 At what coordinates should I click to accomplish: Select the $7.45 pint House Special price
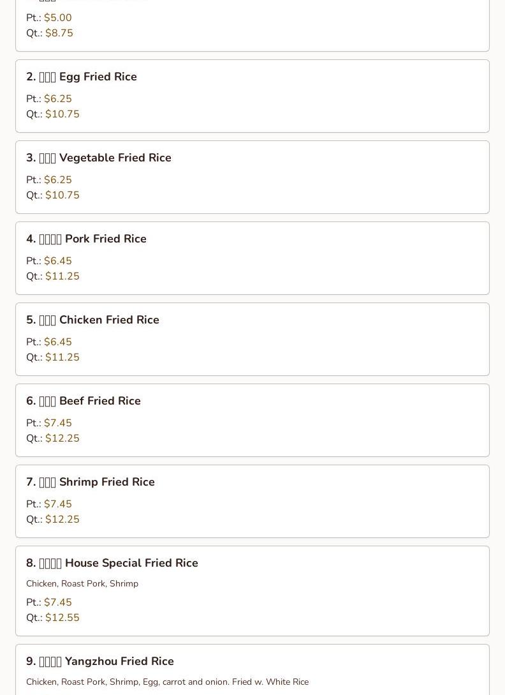point(57,602)
